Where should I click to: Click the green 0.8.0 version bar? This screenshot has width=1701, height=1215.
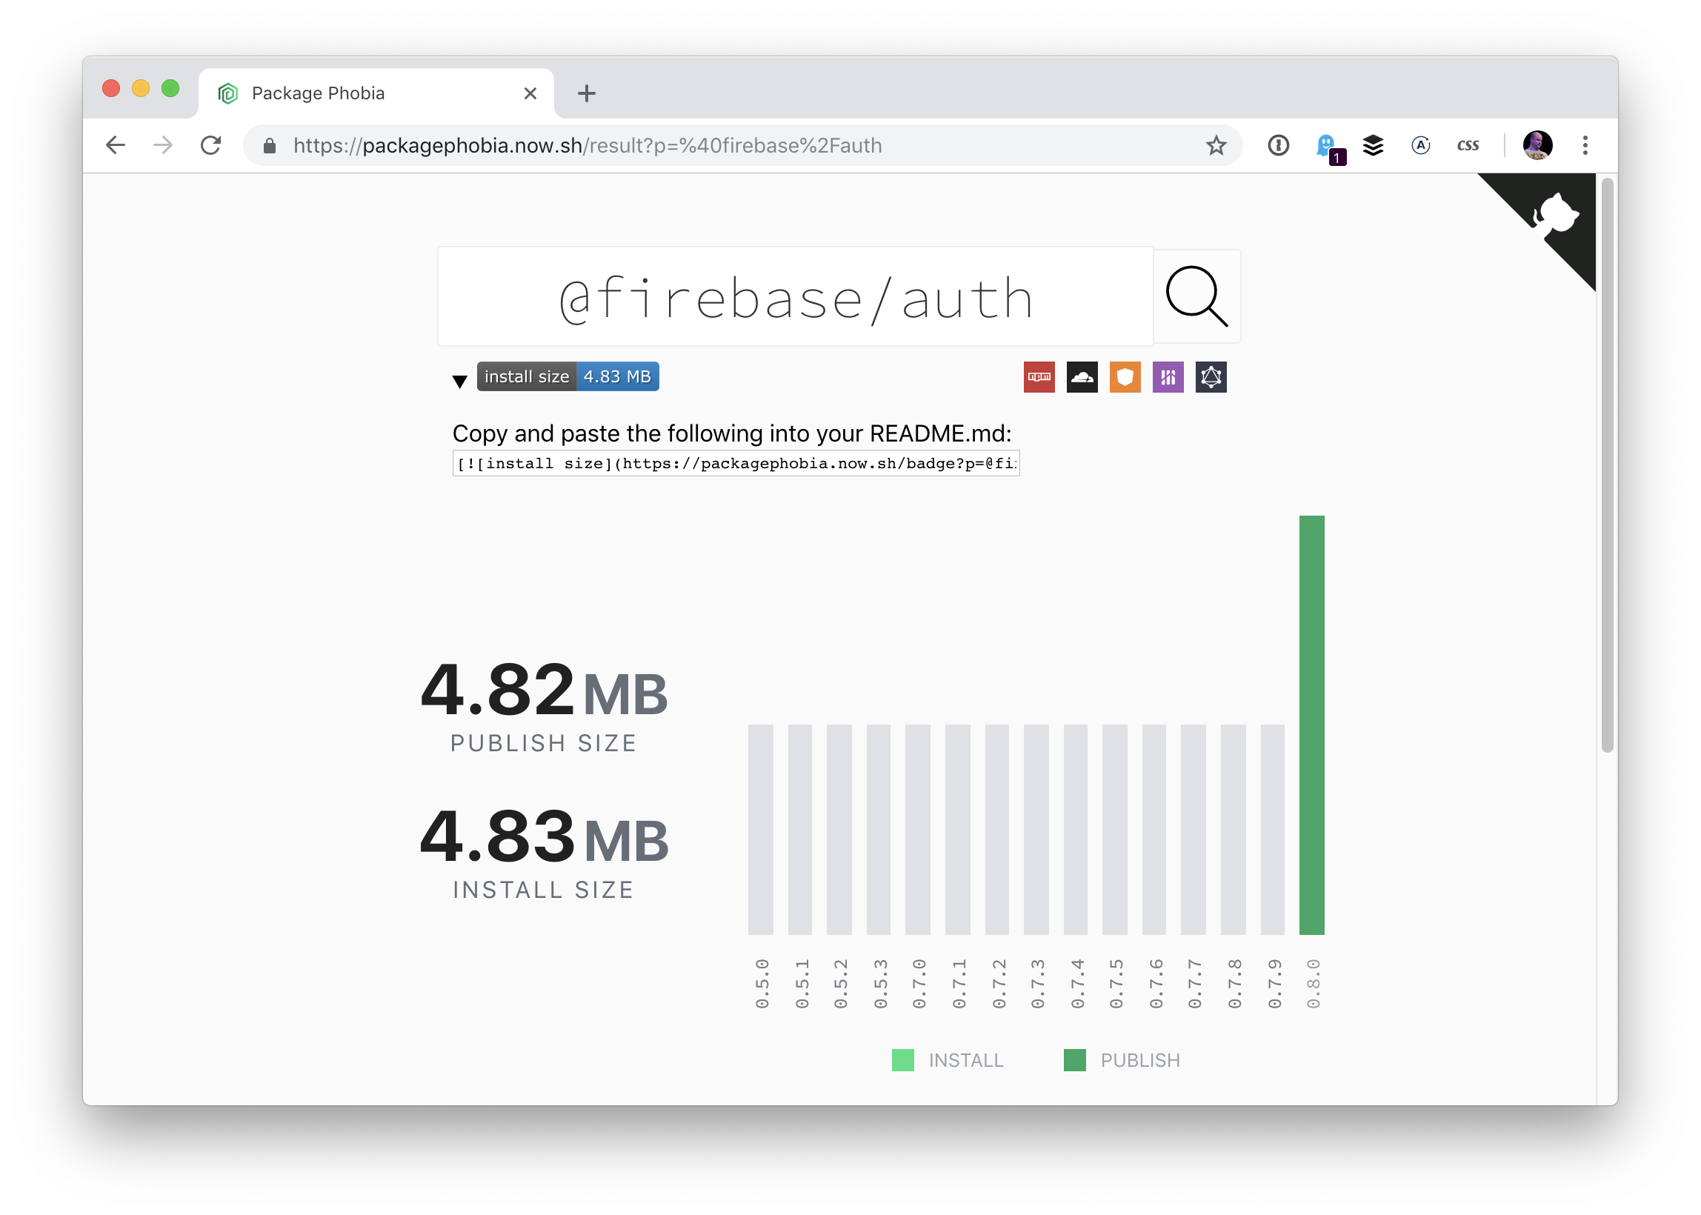1311,725
